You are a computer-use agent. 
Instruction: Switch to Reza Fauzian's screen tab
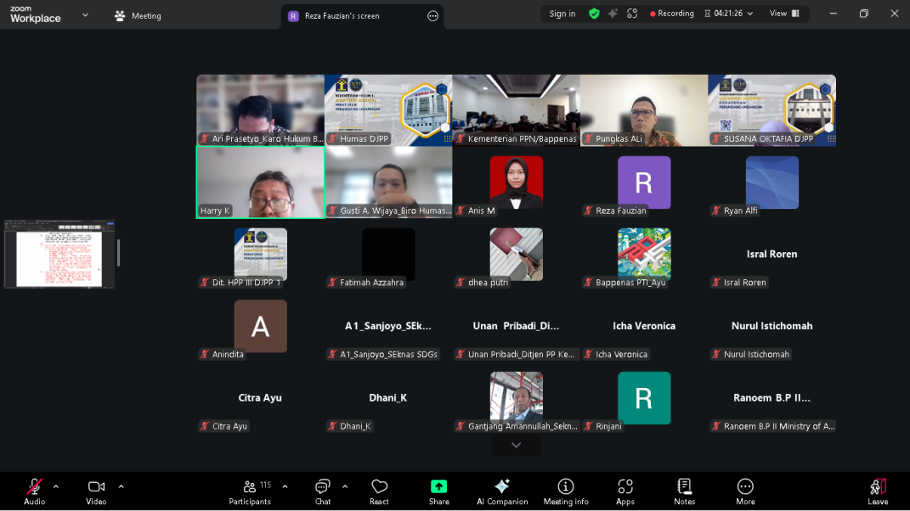tap(348, 15)
